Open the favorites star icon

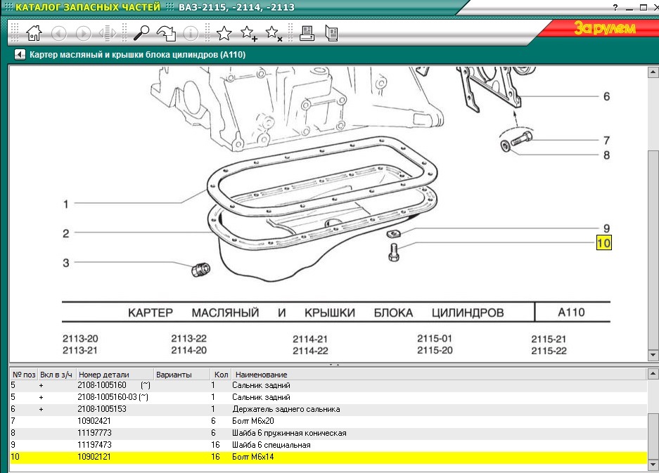pyautogui.click(x=224, y=33)
